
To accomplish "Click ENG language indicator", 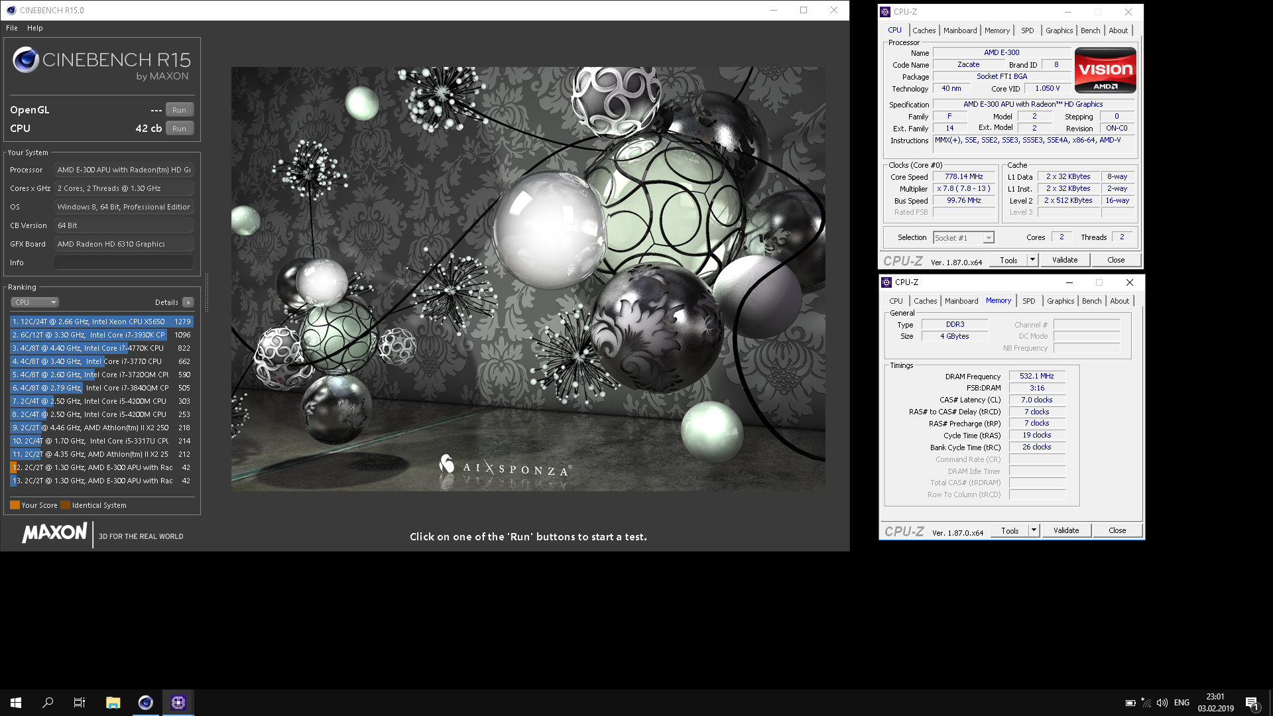I will [x=1182, y=703].
